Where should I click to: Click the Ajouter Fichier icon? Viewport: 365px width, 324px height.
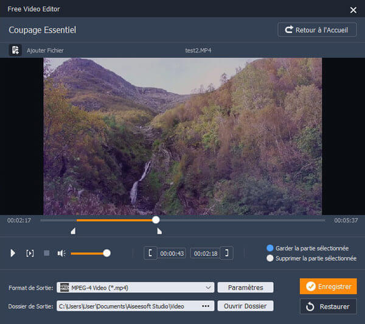click(x=15, y=50)
